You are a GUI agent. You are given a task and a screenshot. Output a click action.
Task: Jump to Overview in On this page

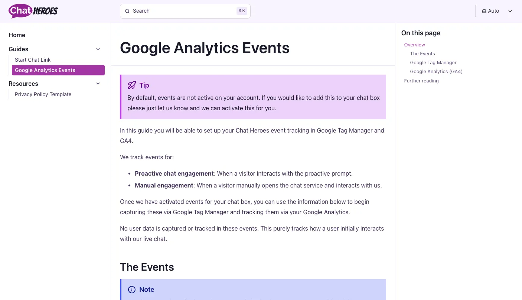click(x=414, y=45)
